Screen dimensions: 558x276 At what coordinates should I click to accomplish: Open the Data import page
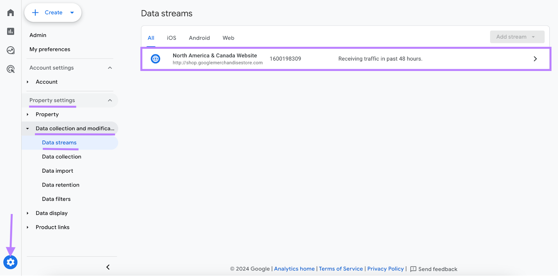point(58,171)
